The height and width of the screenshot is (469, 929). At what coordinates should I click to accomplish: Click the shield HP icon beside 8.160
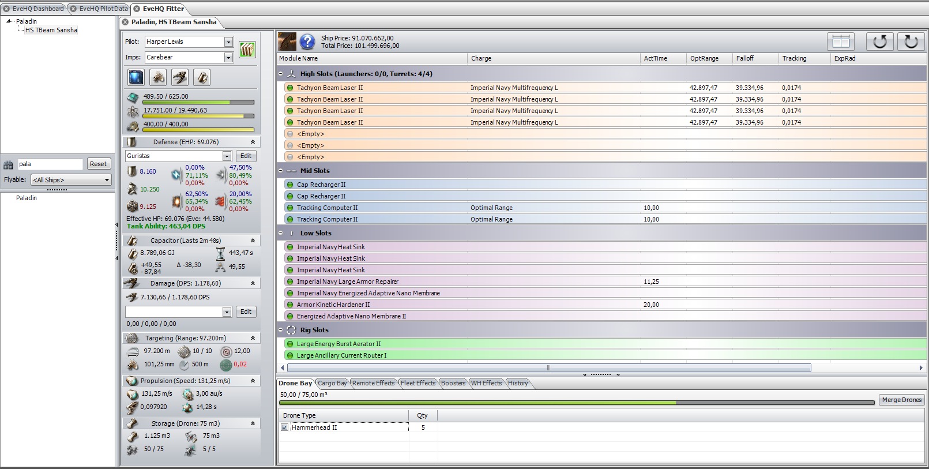[132, 171]
